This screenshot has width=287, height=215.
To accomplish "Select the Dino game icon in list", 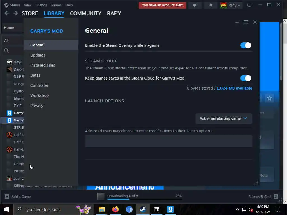I will [9, 69].
